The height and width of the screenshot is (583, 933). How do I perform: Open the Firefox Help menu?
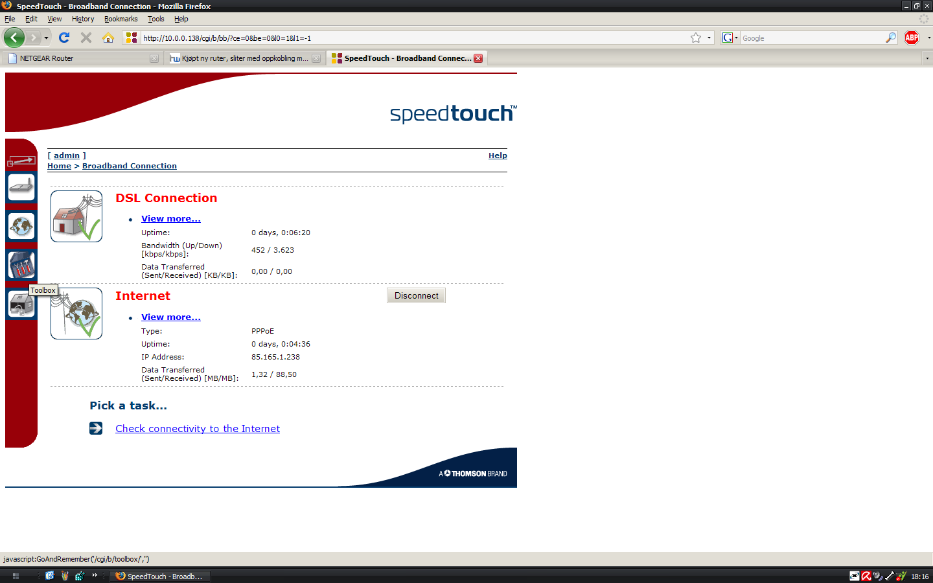click(x=181, y=19)
